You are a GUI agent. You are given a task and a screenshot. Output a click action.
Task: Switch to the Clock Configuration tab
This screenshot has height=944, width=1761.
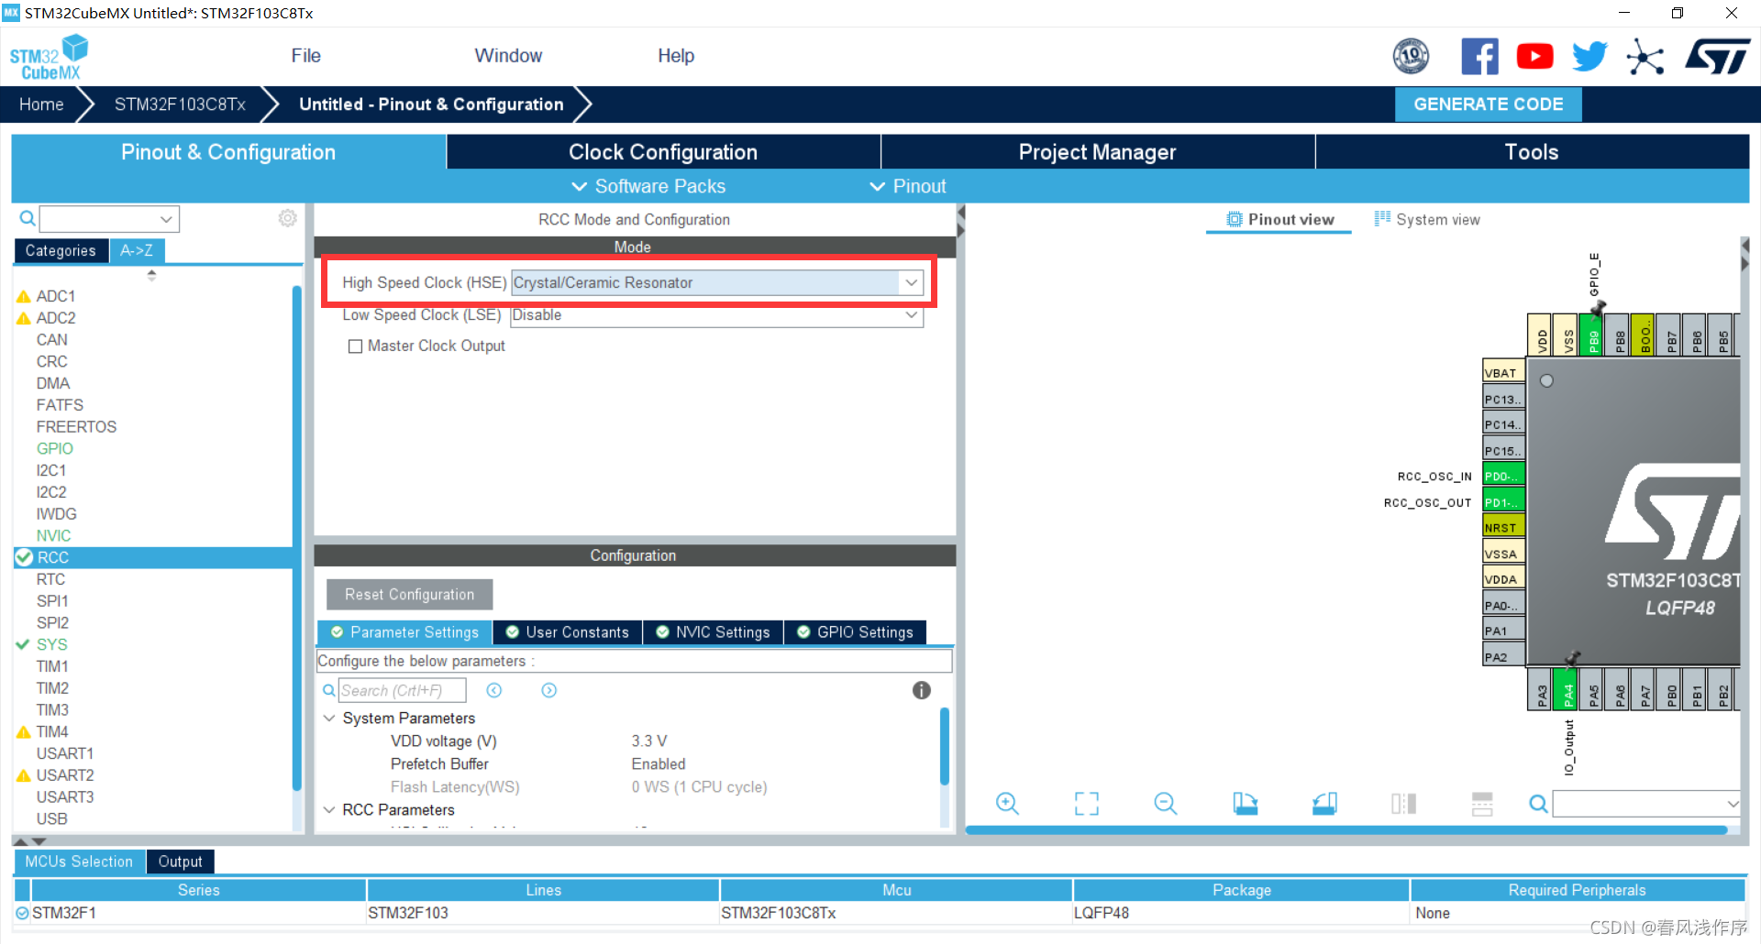coord(663,152)
